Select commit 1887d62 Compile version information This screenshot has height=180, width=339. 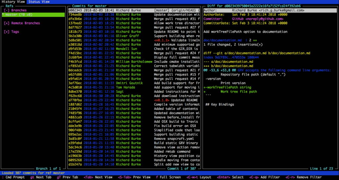(134, 104)
